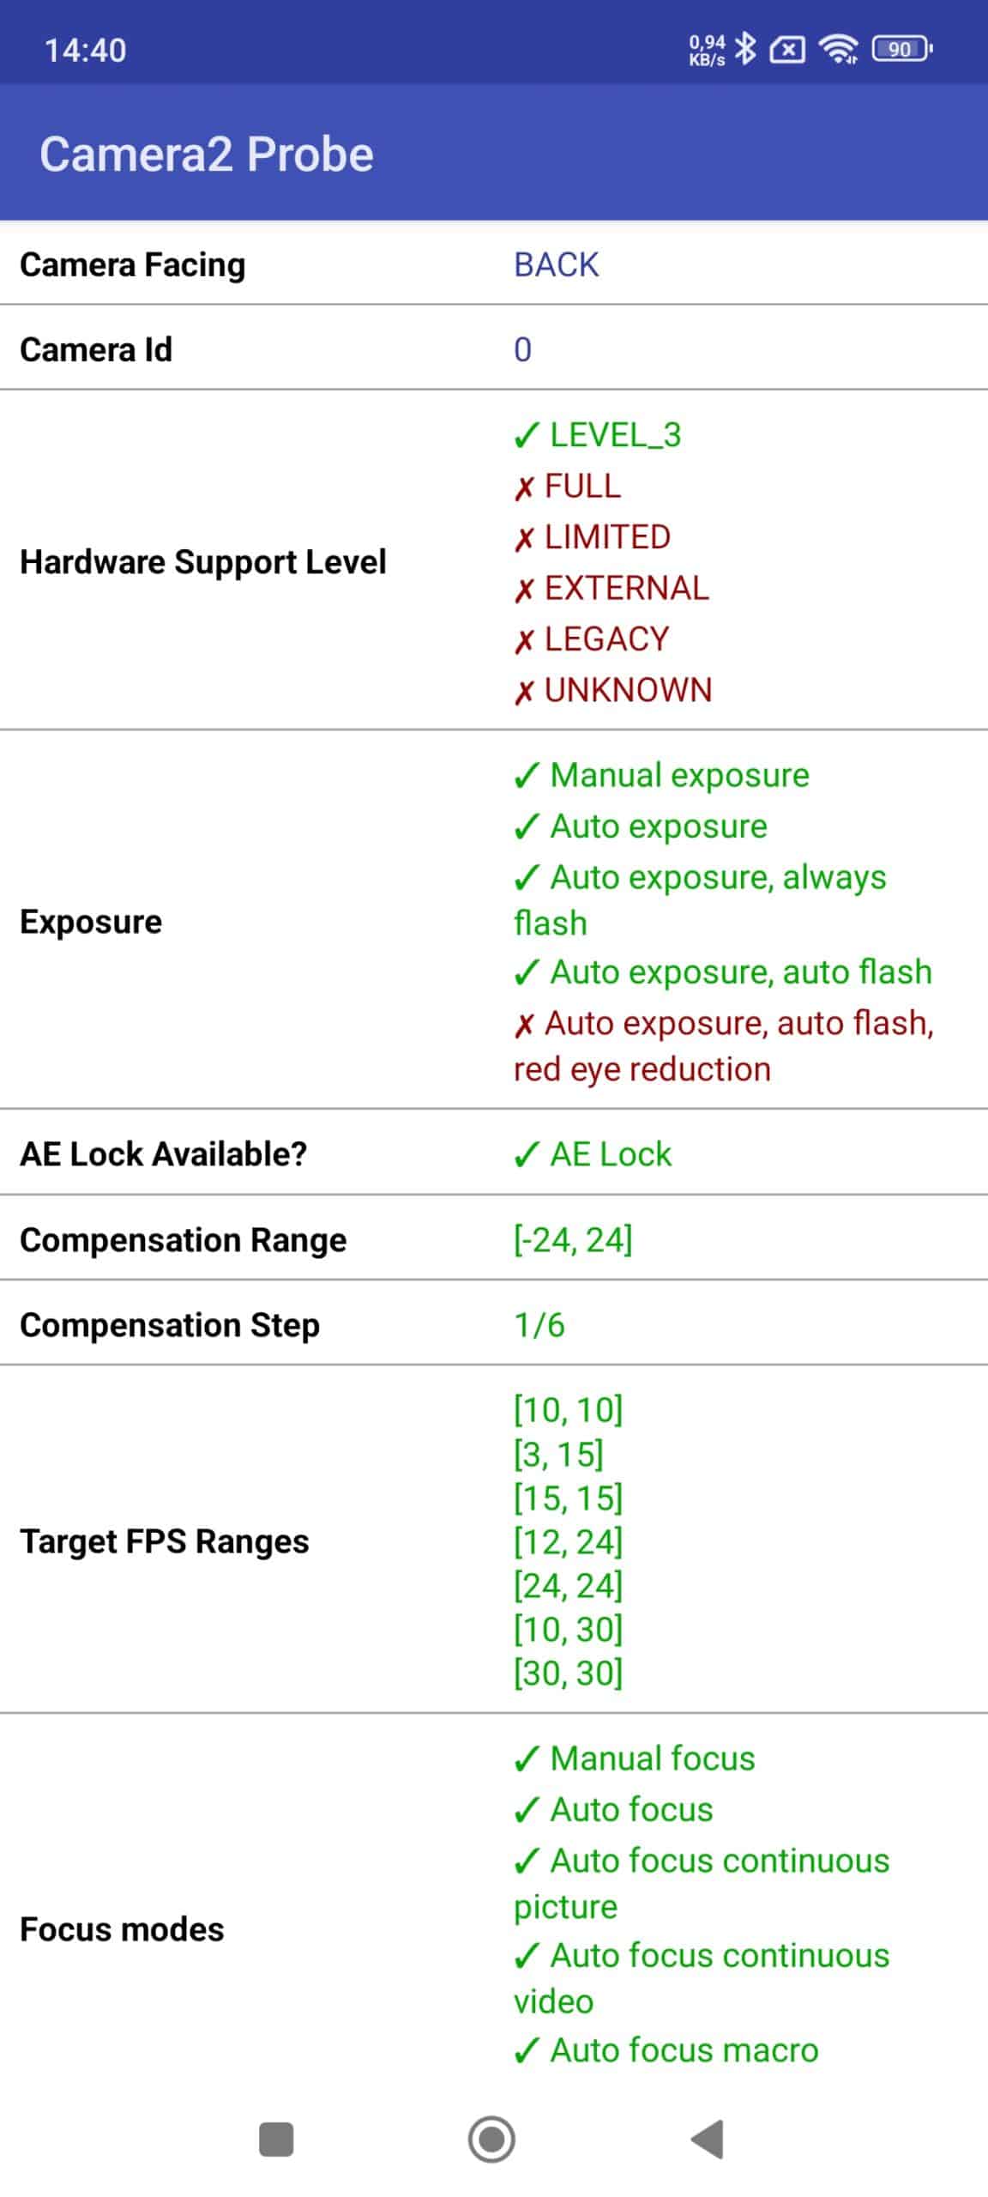Tap the 14:40 clock in status bar
Viewport: 988px width, 2197px height.
pyautogui.click(x=86, y=51)
